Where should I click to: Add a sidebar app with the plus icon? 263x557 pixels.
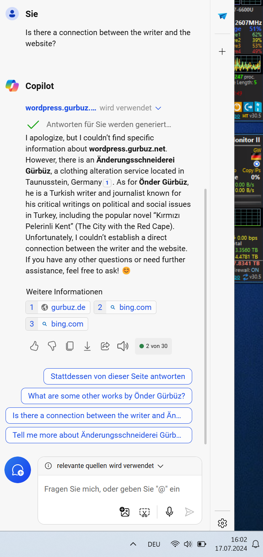tap(222, 52)
